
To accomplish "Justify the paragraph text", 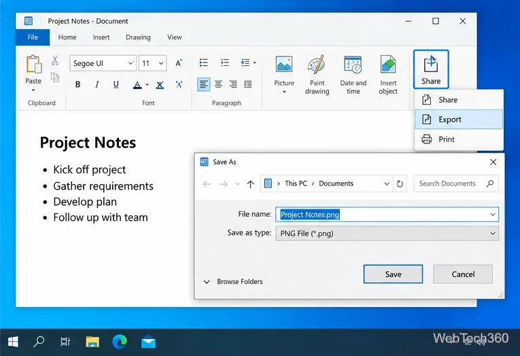I will [247, 84].
